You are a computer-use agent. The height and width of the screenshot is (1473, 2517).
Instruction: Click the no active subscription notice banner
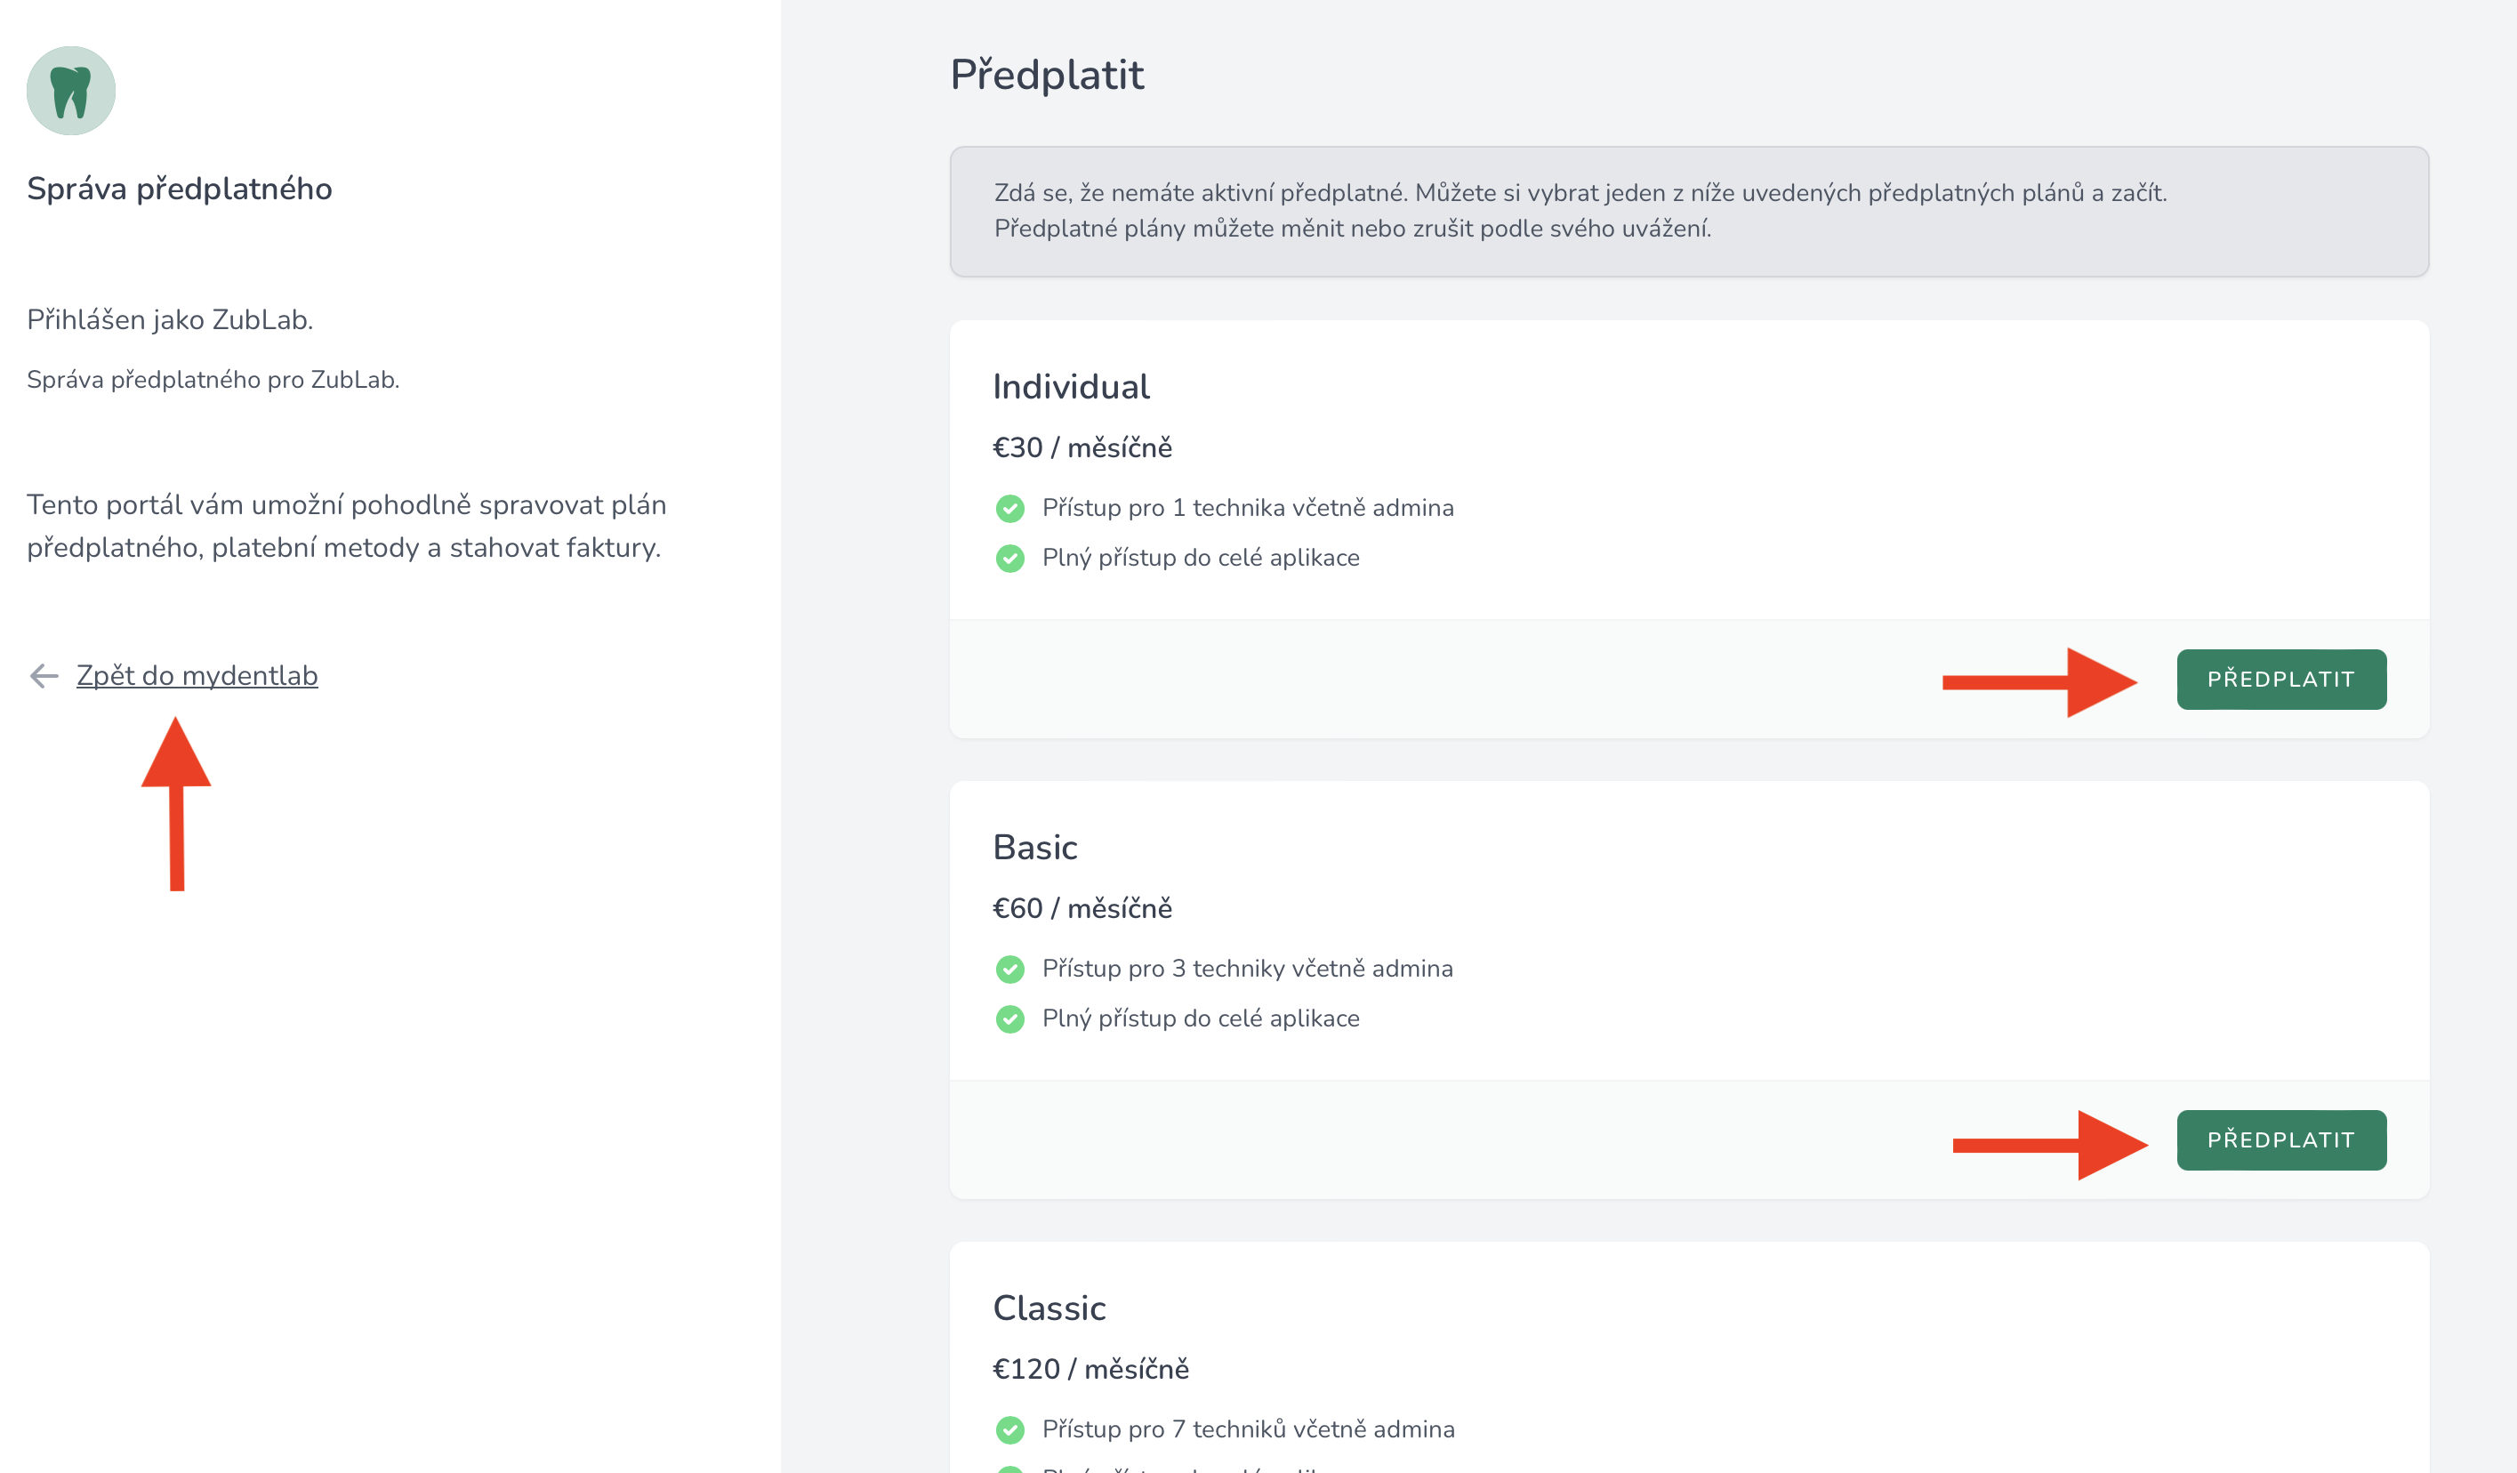(x=1688, y=211)
